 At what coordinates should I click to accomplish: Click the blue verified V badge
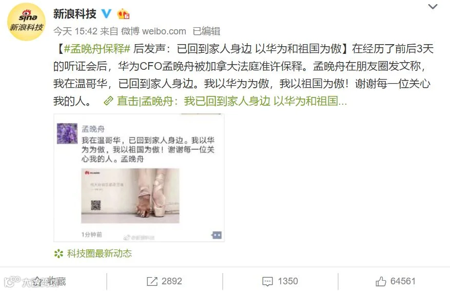107,13
